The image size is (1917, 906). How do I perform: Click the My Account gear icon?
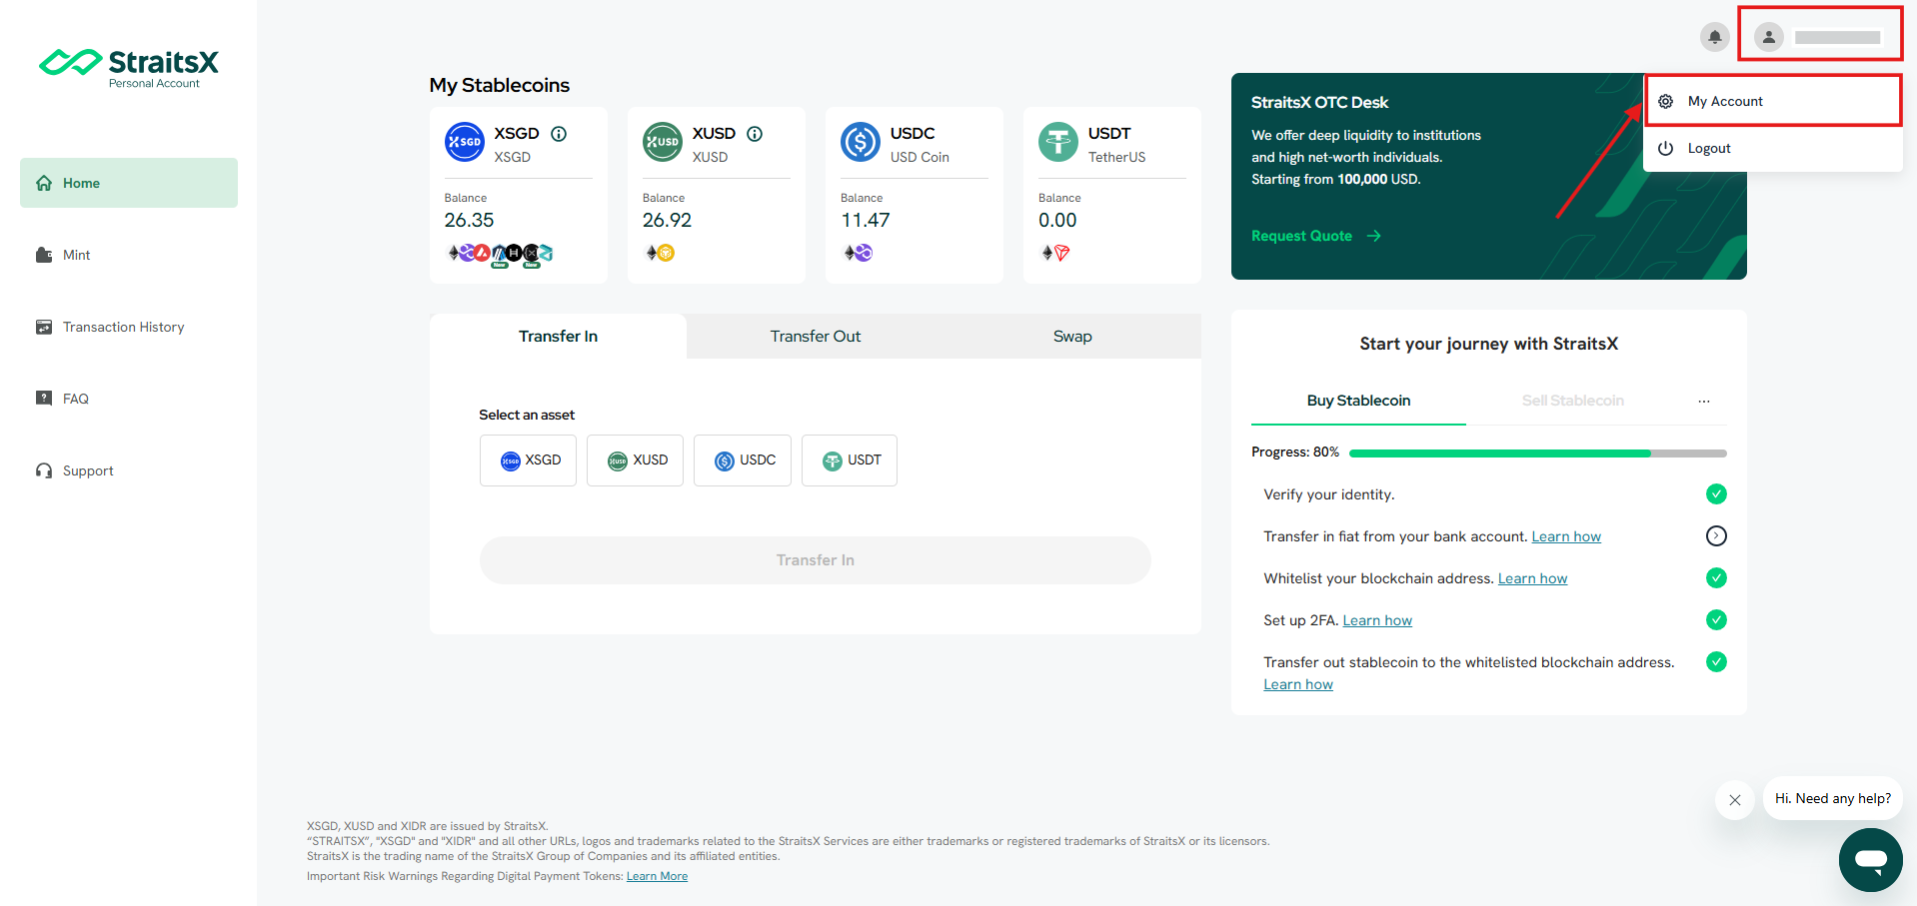point(1666,101)
